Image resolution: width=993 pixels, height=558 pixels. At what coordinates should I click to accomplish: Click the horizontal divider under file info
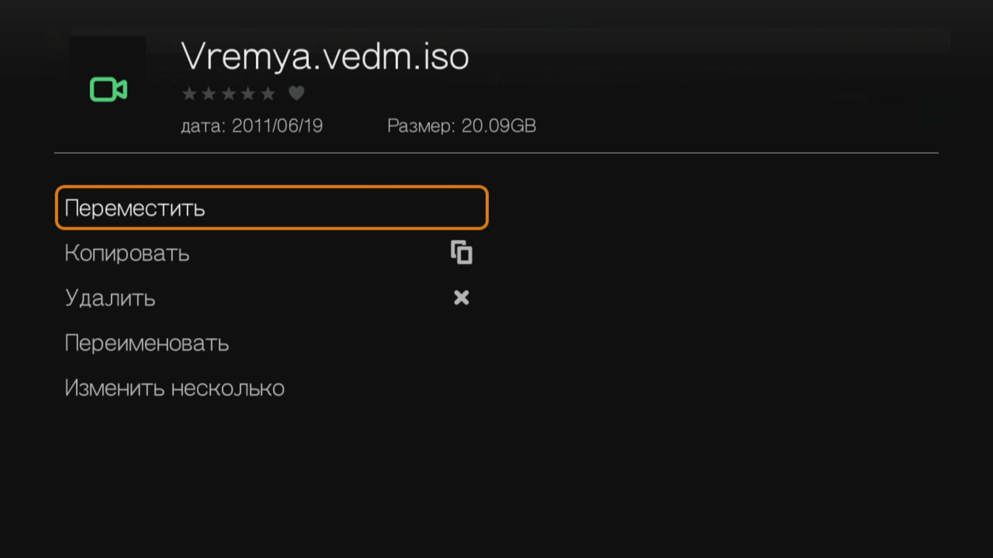point(496,153)
